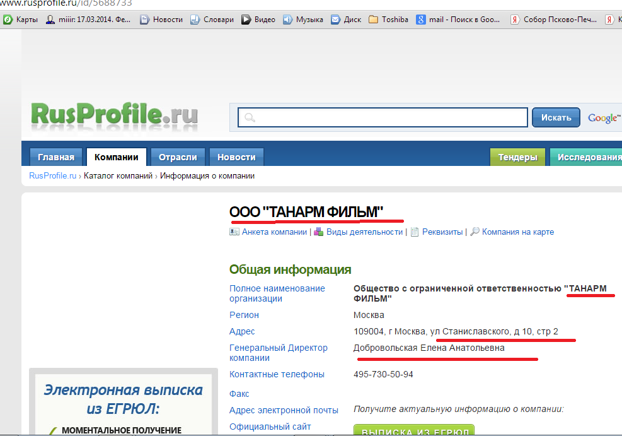Image resolution: width=622 pixels, height=436 pixels.
Task: Switch to the Новости navigation tab
Action: click(236, 157)
